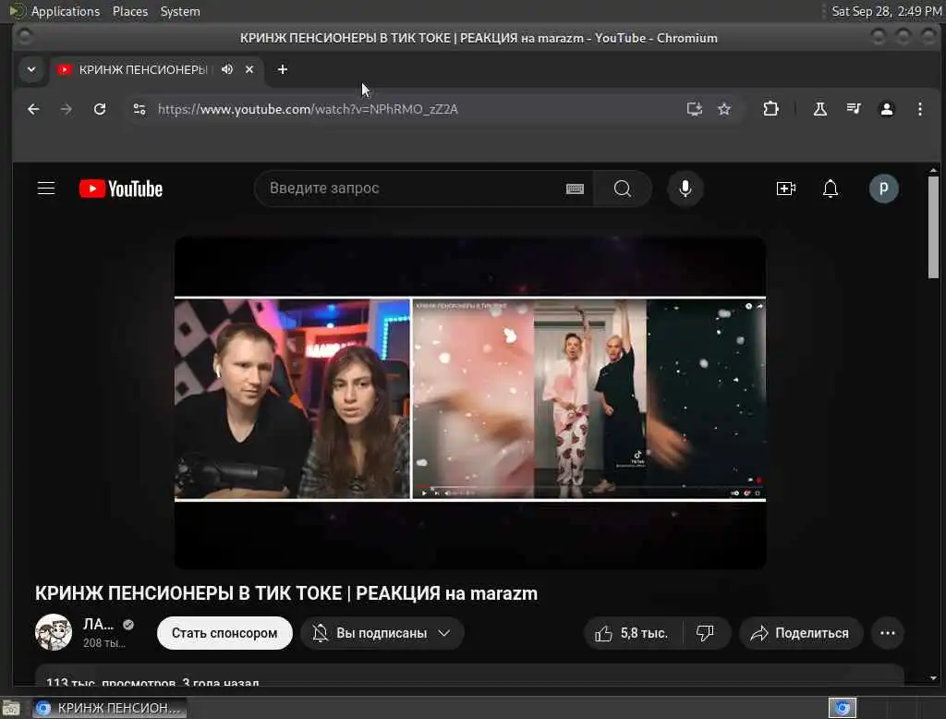Image resolution: width=946 pixels, height=719 pixels.
Task: Click the clock Sat Sep 28, 2:49 PM
Action: point(886,11)
